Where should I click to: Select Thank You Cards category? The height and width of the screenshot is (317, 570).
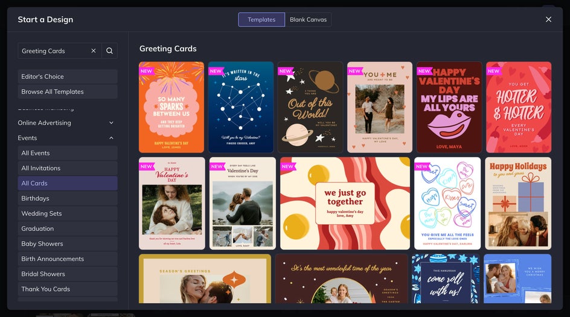[68, 289]
